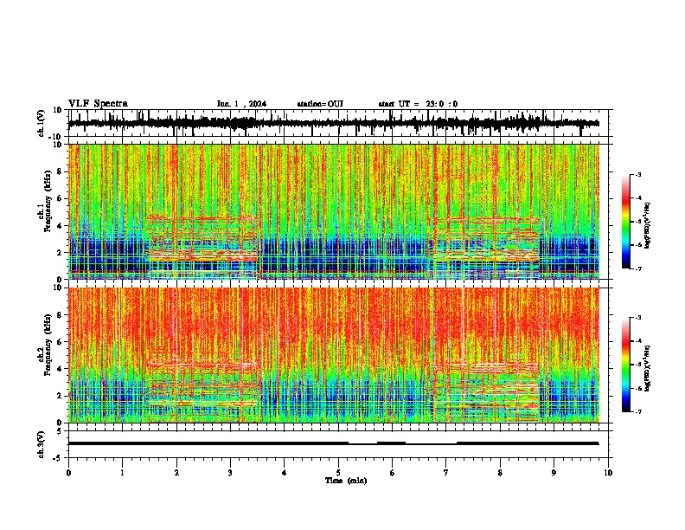The image size is (685, 530).
Task: Click the 'VLF Spectra' title text
Action: (98, 104)
